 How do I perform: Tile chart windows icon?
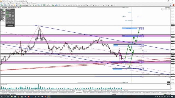[x=44, y=5]
